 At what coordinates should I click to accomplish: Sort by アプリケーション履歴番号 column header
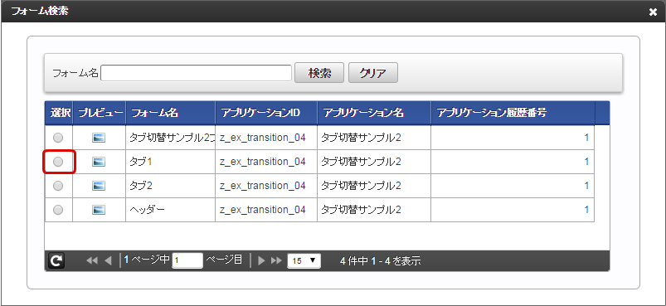(x=513, y=113)
